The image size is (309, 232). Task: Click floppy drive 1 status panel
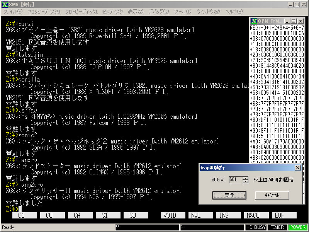click(212, 227)
